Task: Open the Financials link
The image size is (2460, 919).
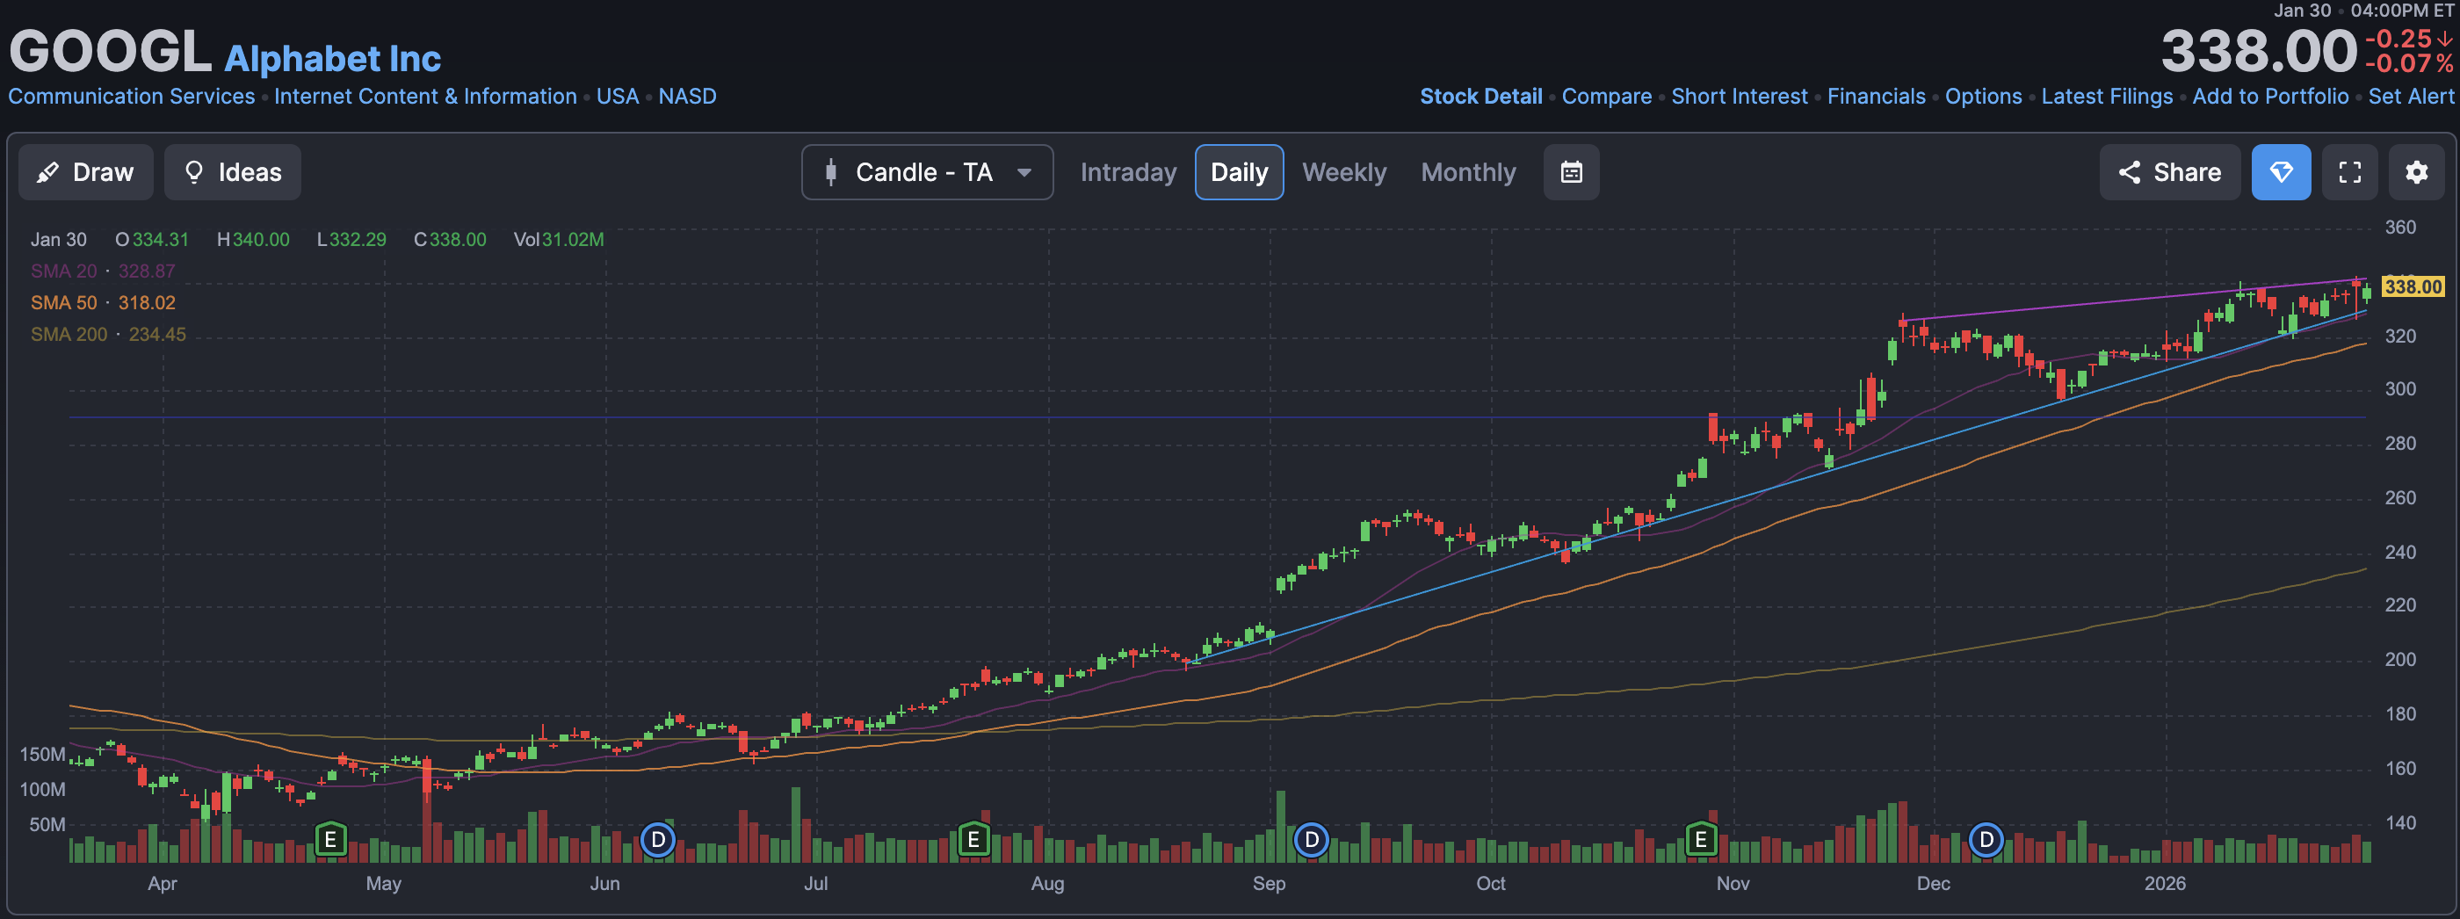Action: (x=1876, y=97)
